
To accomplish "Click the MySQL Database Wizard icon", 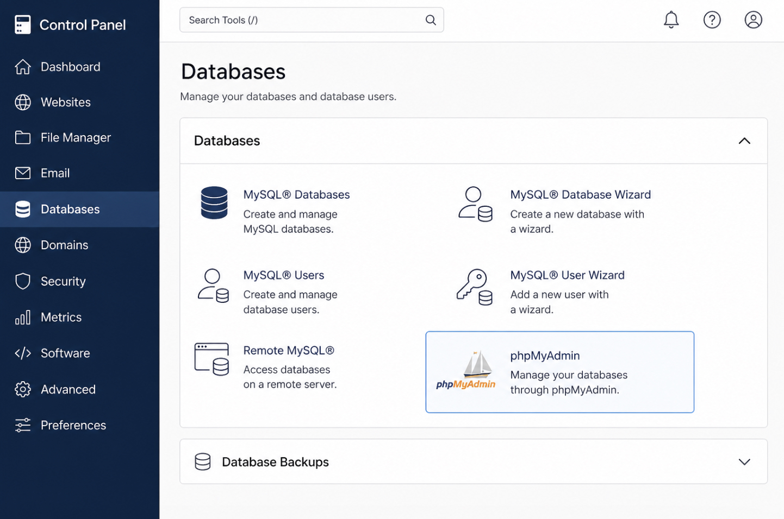I will (476, 204).
